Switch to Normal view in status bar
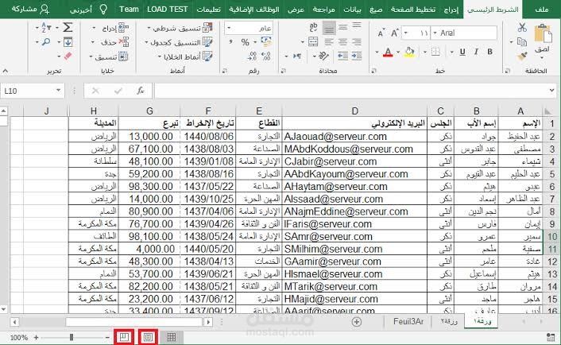561x345 pixels. point(172,337)
